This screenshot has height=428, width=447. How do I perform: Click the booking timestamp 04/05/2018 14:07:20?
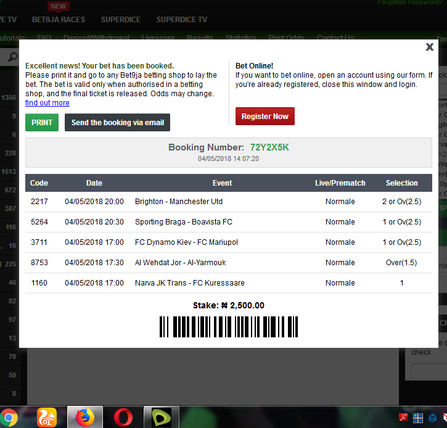(228, 158)
